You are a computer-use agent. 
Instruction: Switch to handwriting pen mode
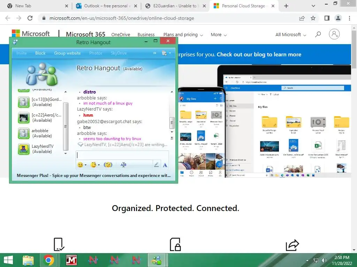(x=156, y=165)
